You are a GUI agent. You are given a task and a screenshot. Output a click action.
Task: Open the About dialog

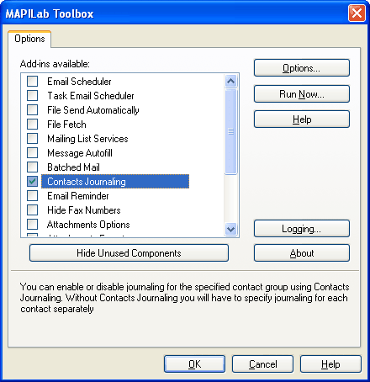click(x=302, y=253)
